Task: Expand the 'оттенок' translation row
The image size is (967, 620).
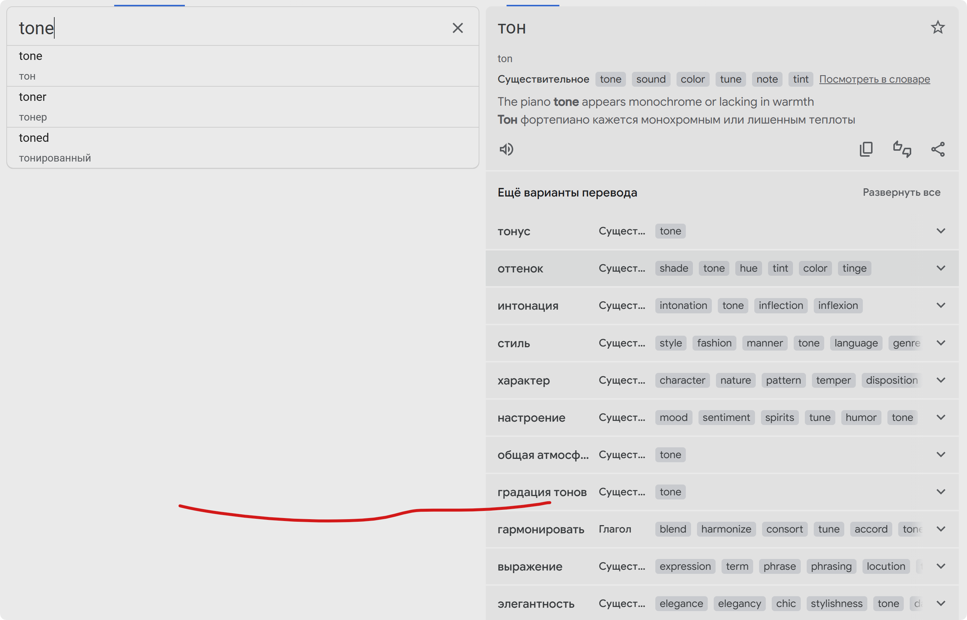Action: (941, 268)
